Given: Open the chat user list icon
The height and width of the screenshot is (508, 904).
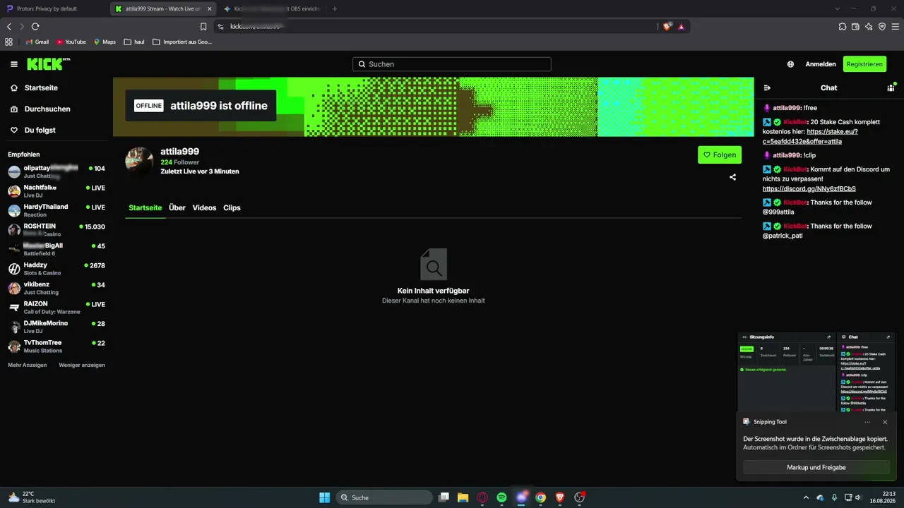Looking at the screenshot, I should 891,88.
